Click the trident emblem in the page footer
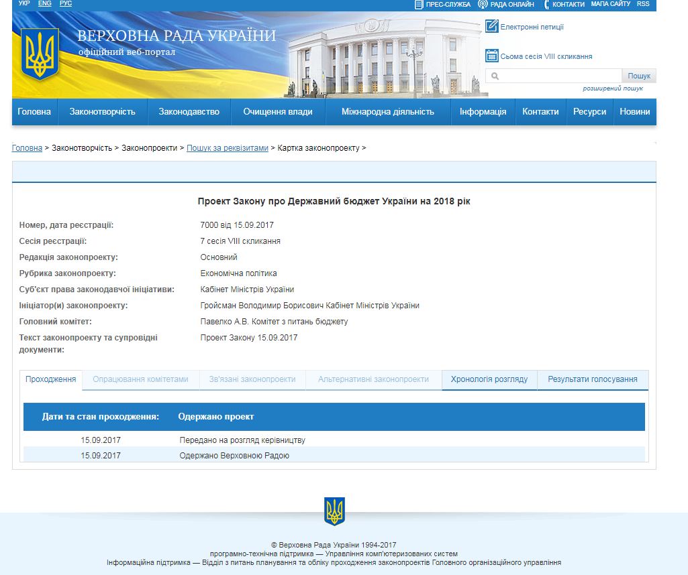 tap(334, 512)
